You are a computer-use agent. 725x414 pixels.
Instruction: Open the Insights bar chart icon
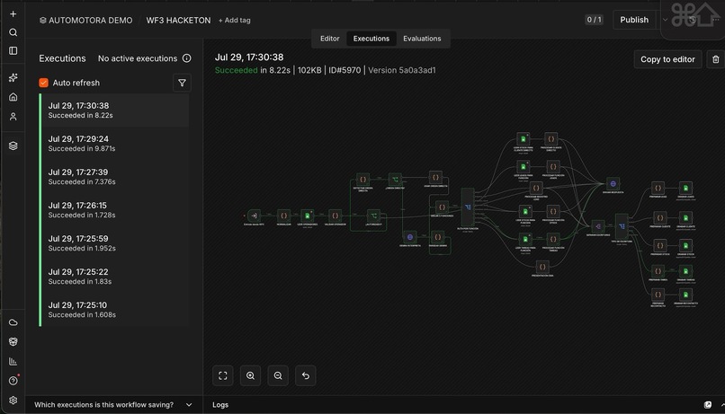click(x=13, y=361)
